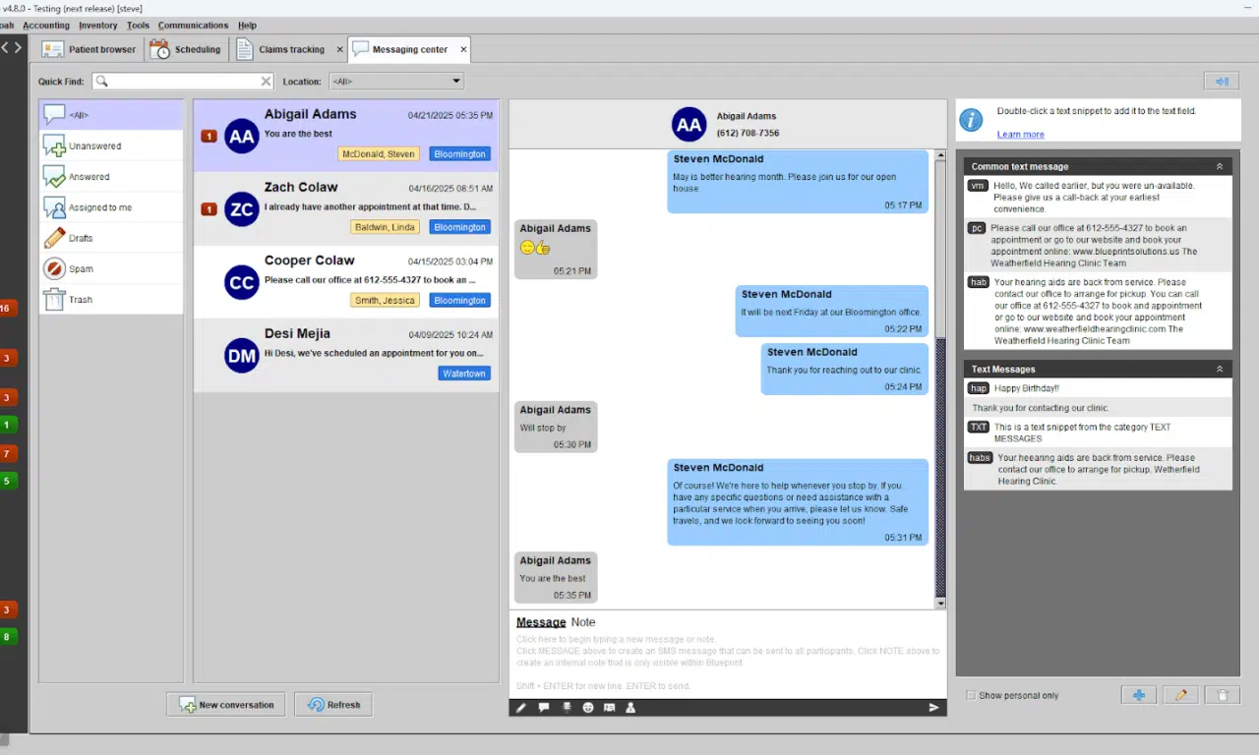The image size is (1259, 755).
Task: Add a new text snippet with plus
Action: tap(1139, 695)
